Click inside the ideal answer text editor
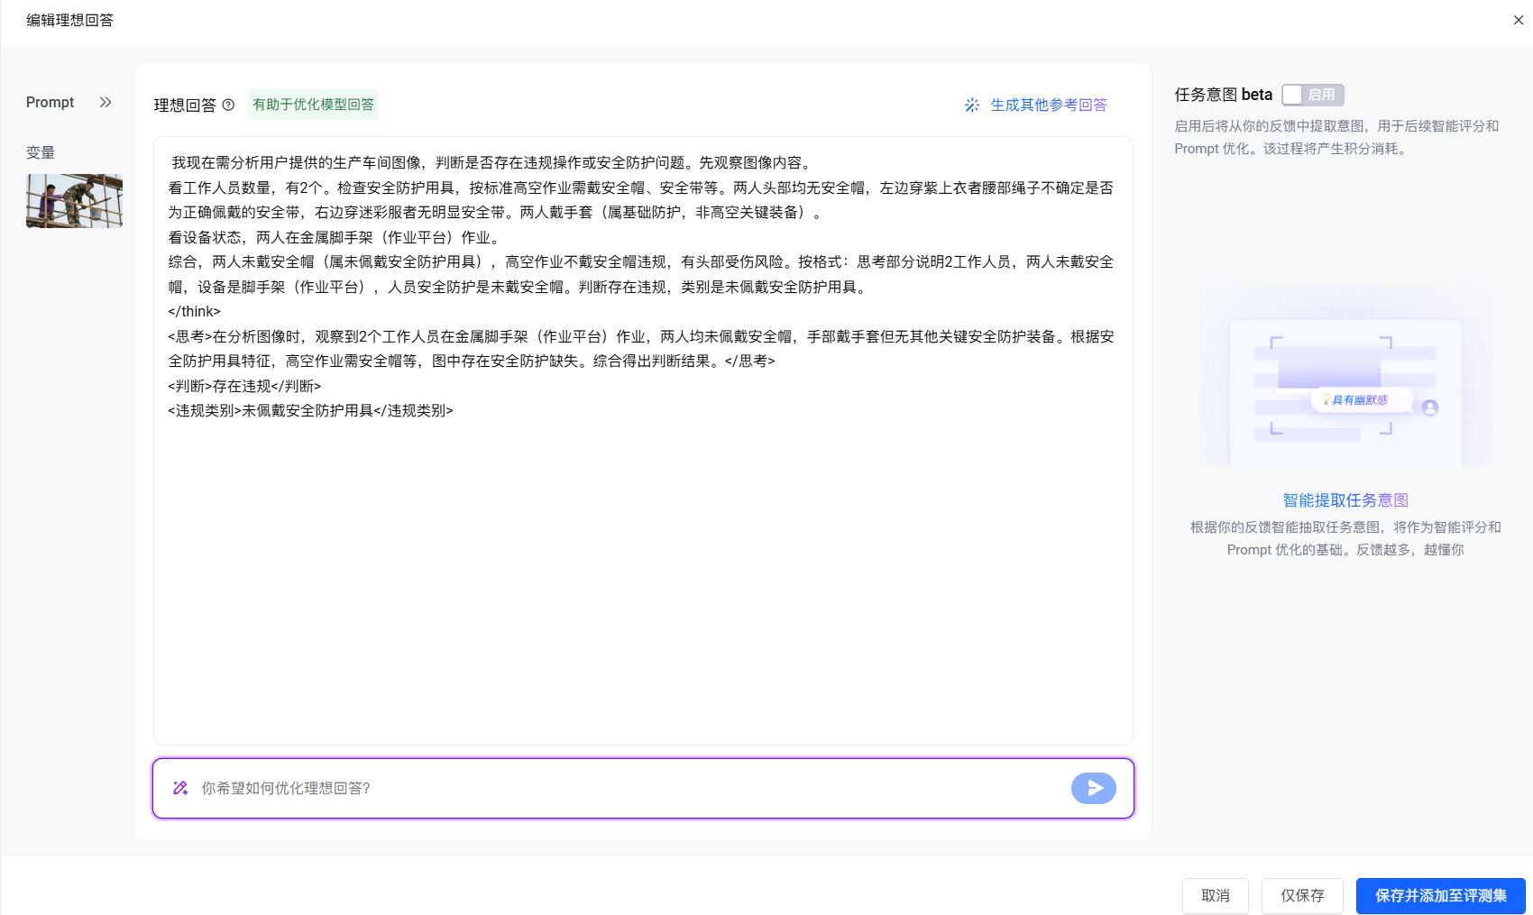This screenshot has height=915, width=1533. click(642, 577)
